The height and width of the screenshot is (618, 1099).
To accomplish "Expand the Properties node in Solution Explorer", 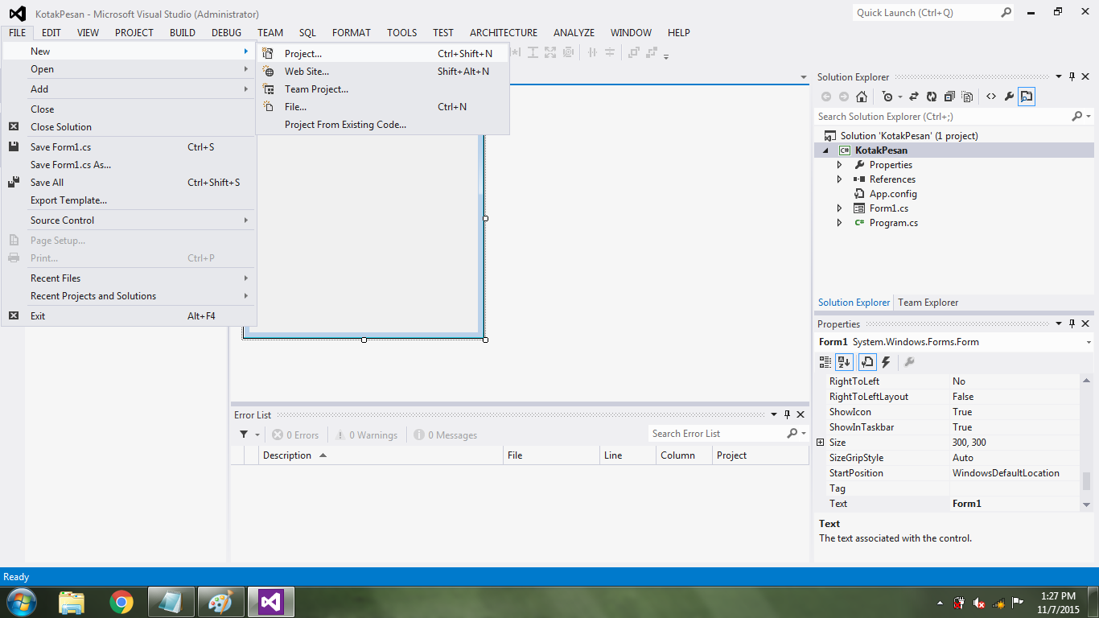I will pyautogui.click(x=840, y=165).
